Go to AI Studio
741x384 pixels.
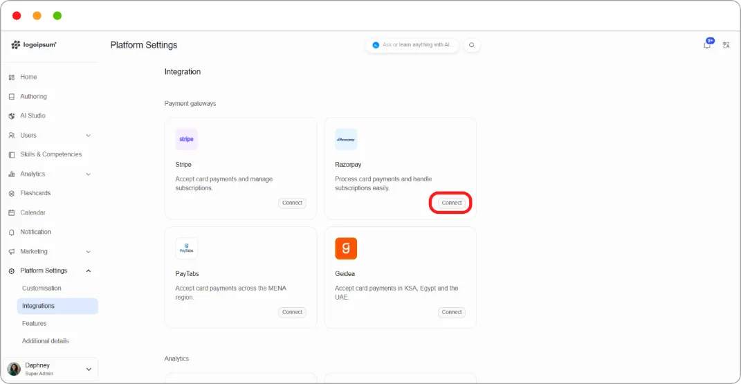tap(33, 116)
